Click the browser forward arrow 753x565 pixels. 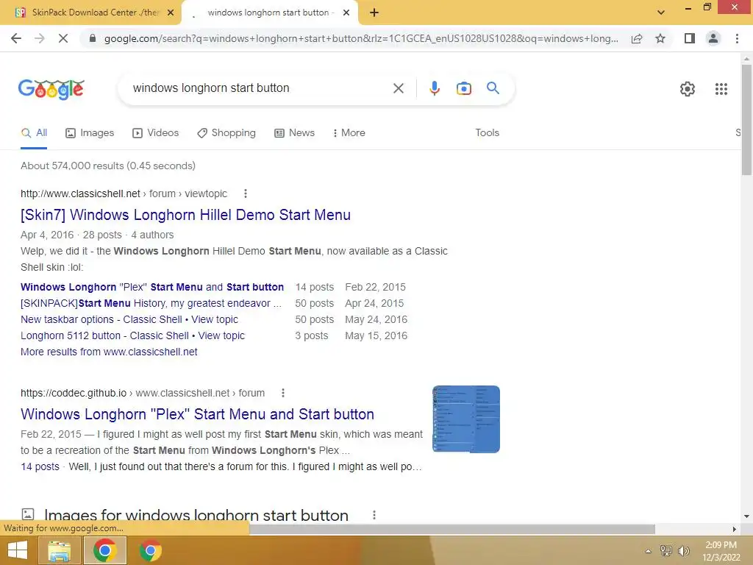point(40,38)
